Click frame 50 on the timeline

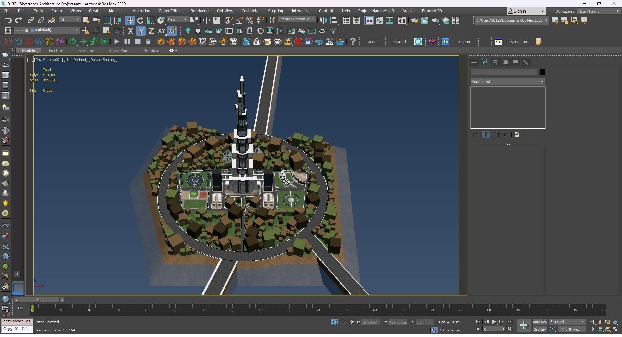click(x=318, y=310)
